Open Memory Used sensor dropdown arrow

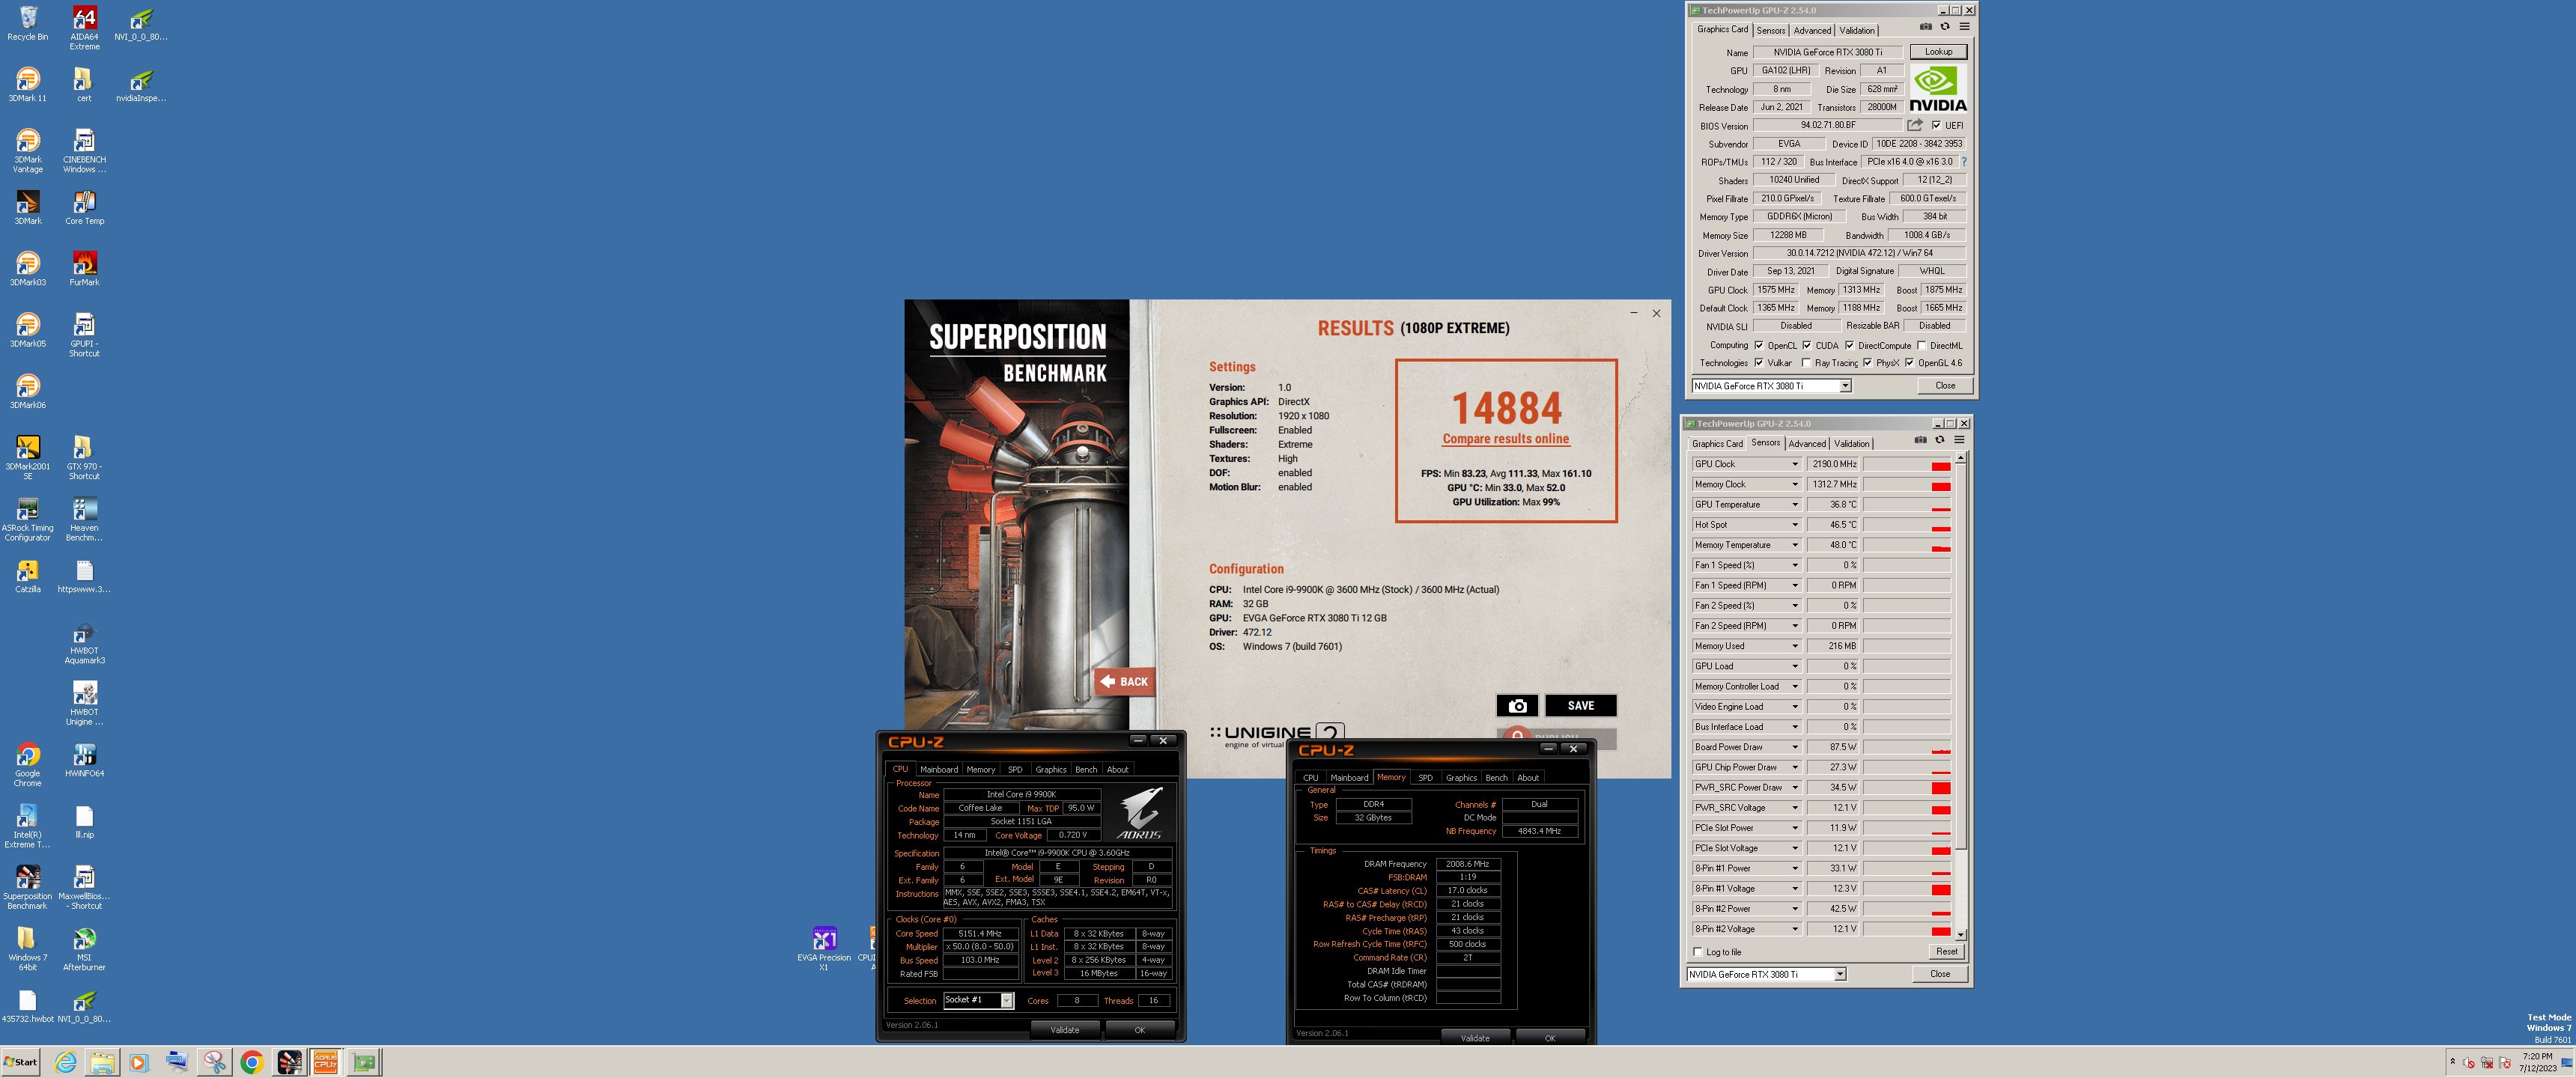click(1795, 646)
